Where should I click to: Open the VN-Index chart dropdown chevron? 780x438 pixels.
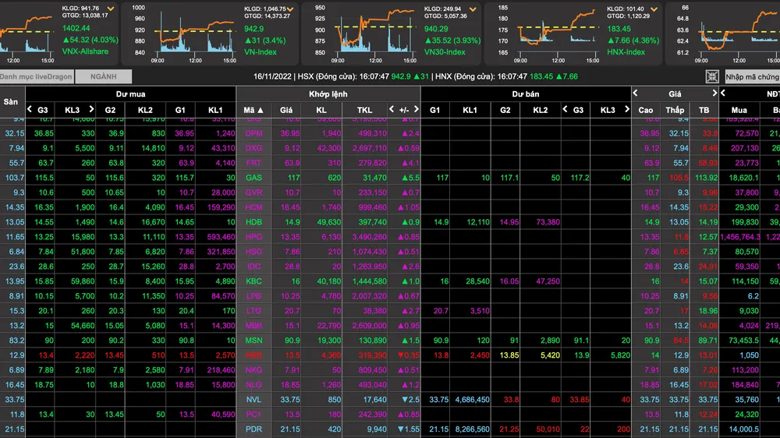(290, 9)
